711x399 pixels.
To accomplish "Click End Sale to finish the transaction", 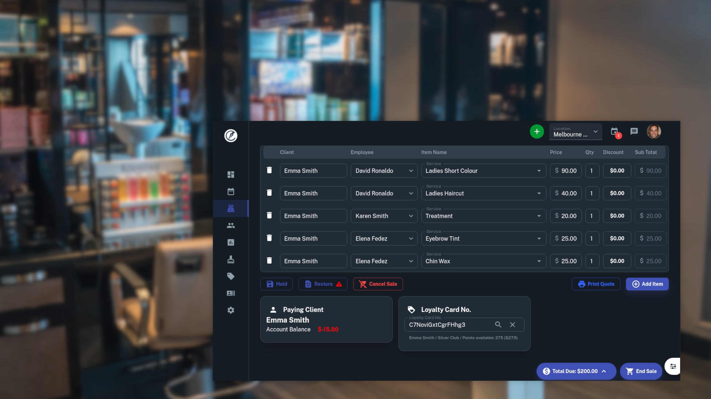I will tap(641, 371).
